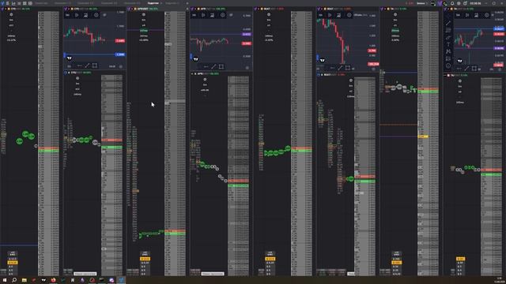Expand the leftmost CYS panel header arrow

pos(6,9)
